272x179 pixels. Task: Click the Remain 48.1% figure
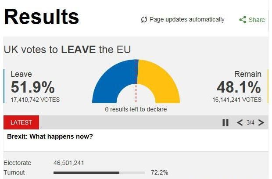click(239, 87)
